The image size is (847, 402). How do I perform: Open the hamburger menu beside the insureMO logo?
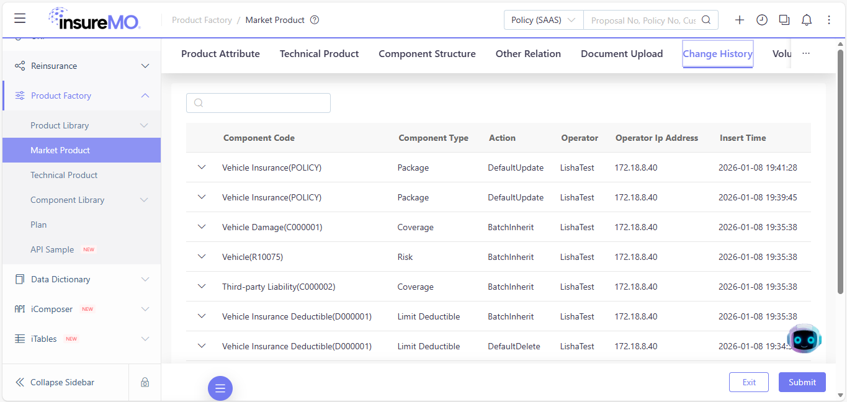click(20, 19)
